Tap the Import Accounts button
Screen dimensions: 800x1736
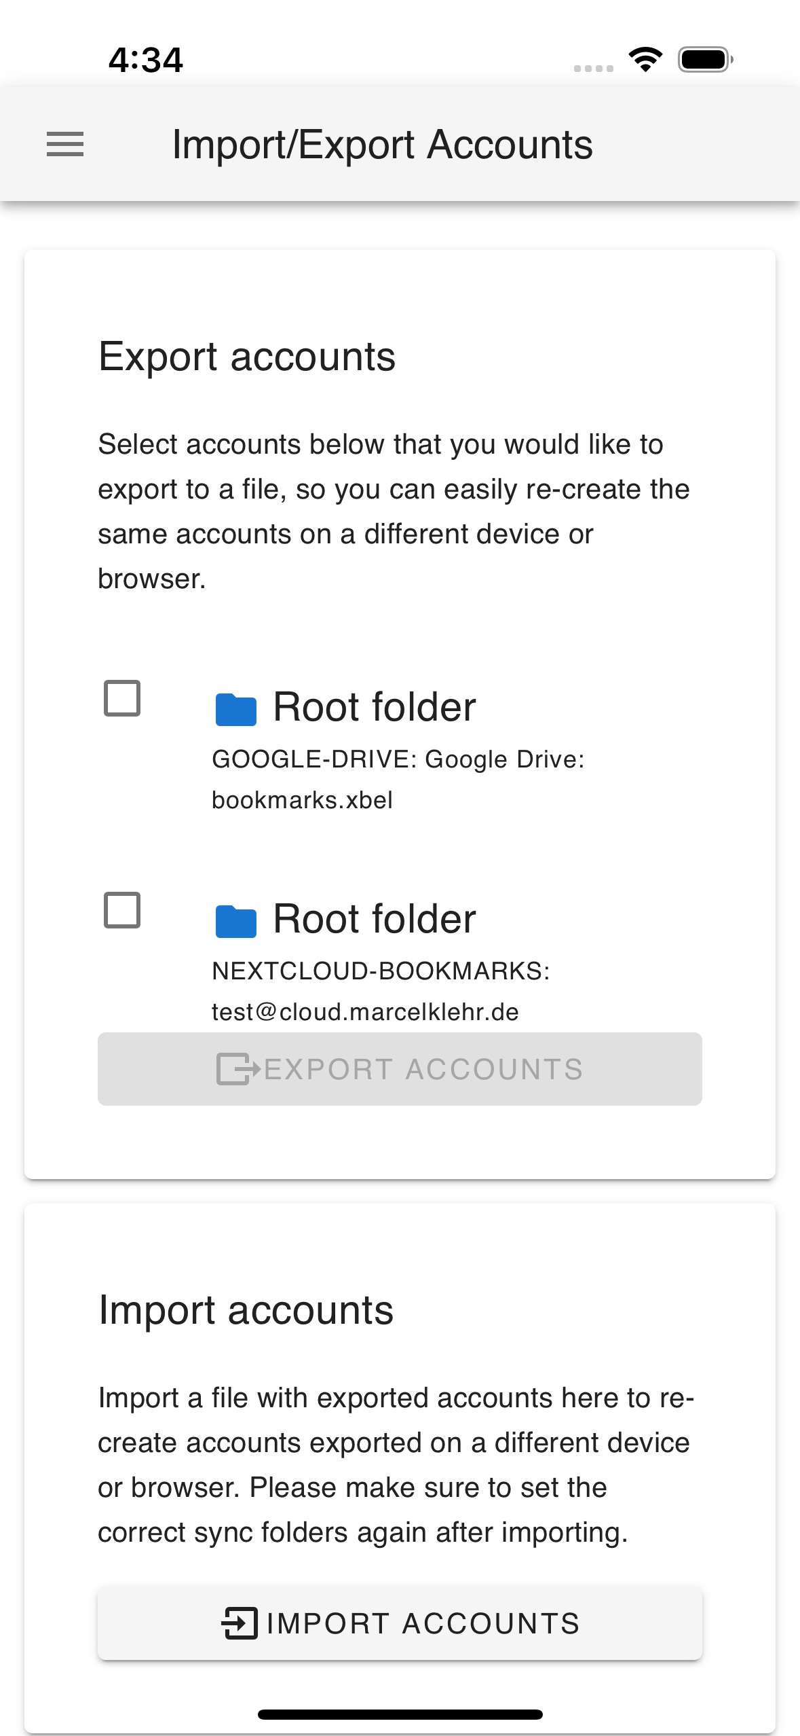click(400, 1623)
